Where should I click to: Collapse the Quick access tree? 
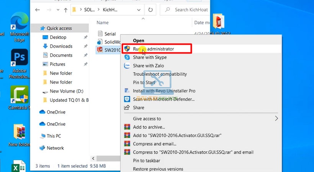coord(36,28)
